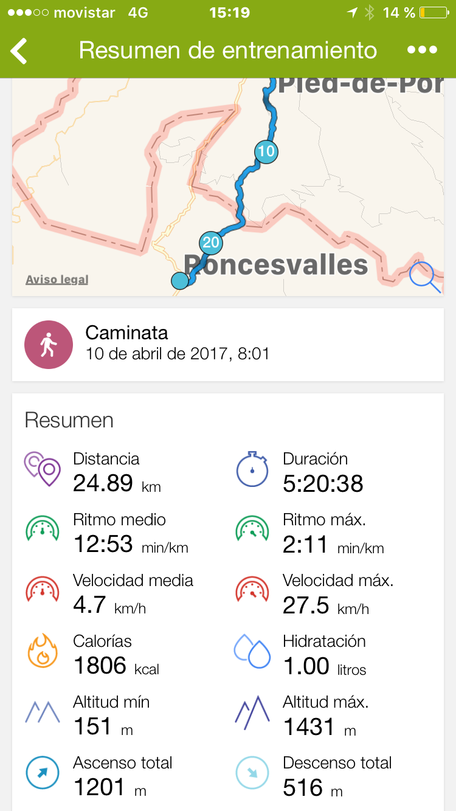Tap the 10 km marker on route

266,151
